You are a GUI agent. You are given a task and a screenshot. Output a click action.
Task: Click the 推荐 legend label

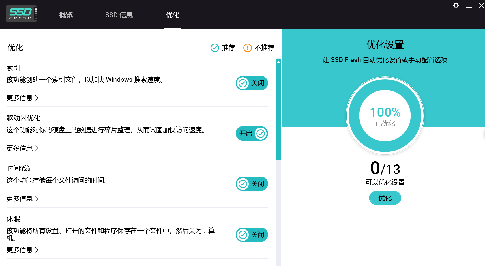pos(228,48)
